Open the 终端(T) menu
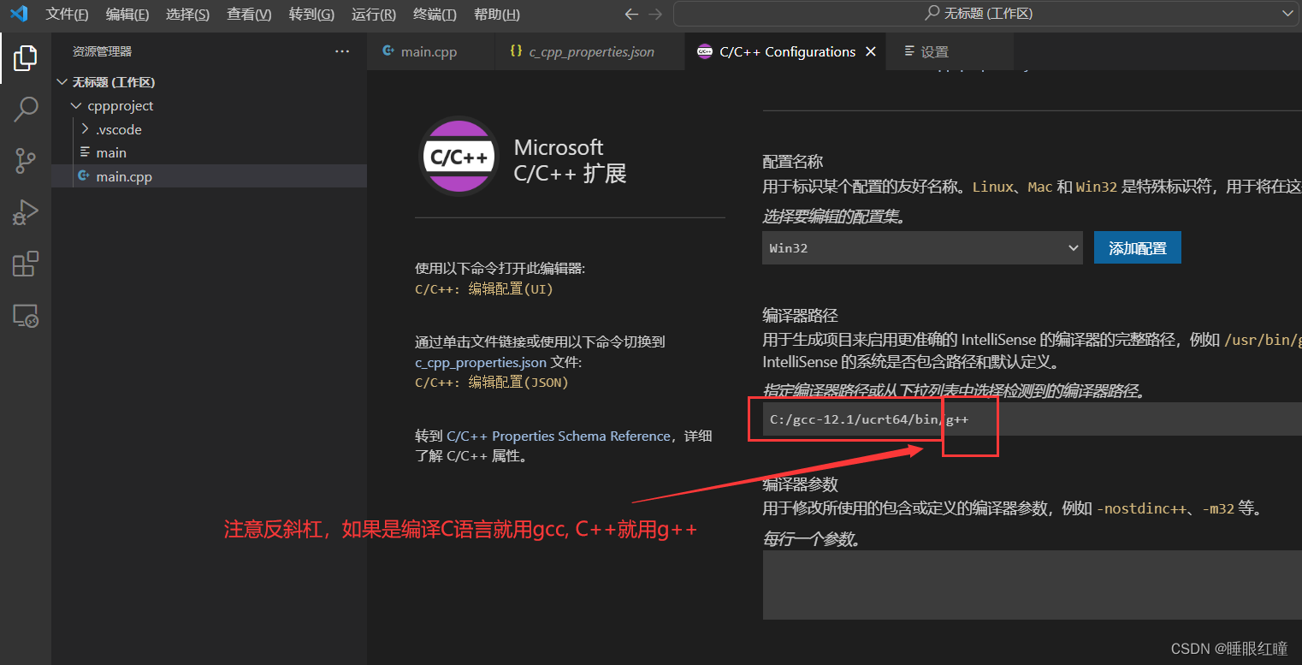 435,15
